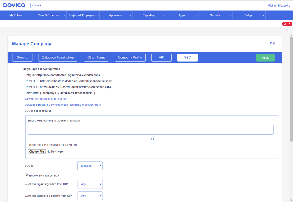
Task: Switch to the Company Profile tab
Action: coord(130,58)
